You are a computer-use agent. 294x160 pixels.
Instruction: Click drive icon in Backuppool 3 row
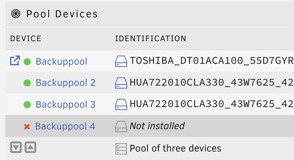(x=121, y=104)
